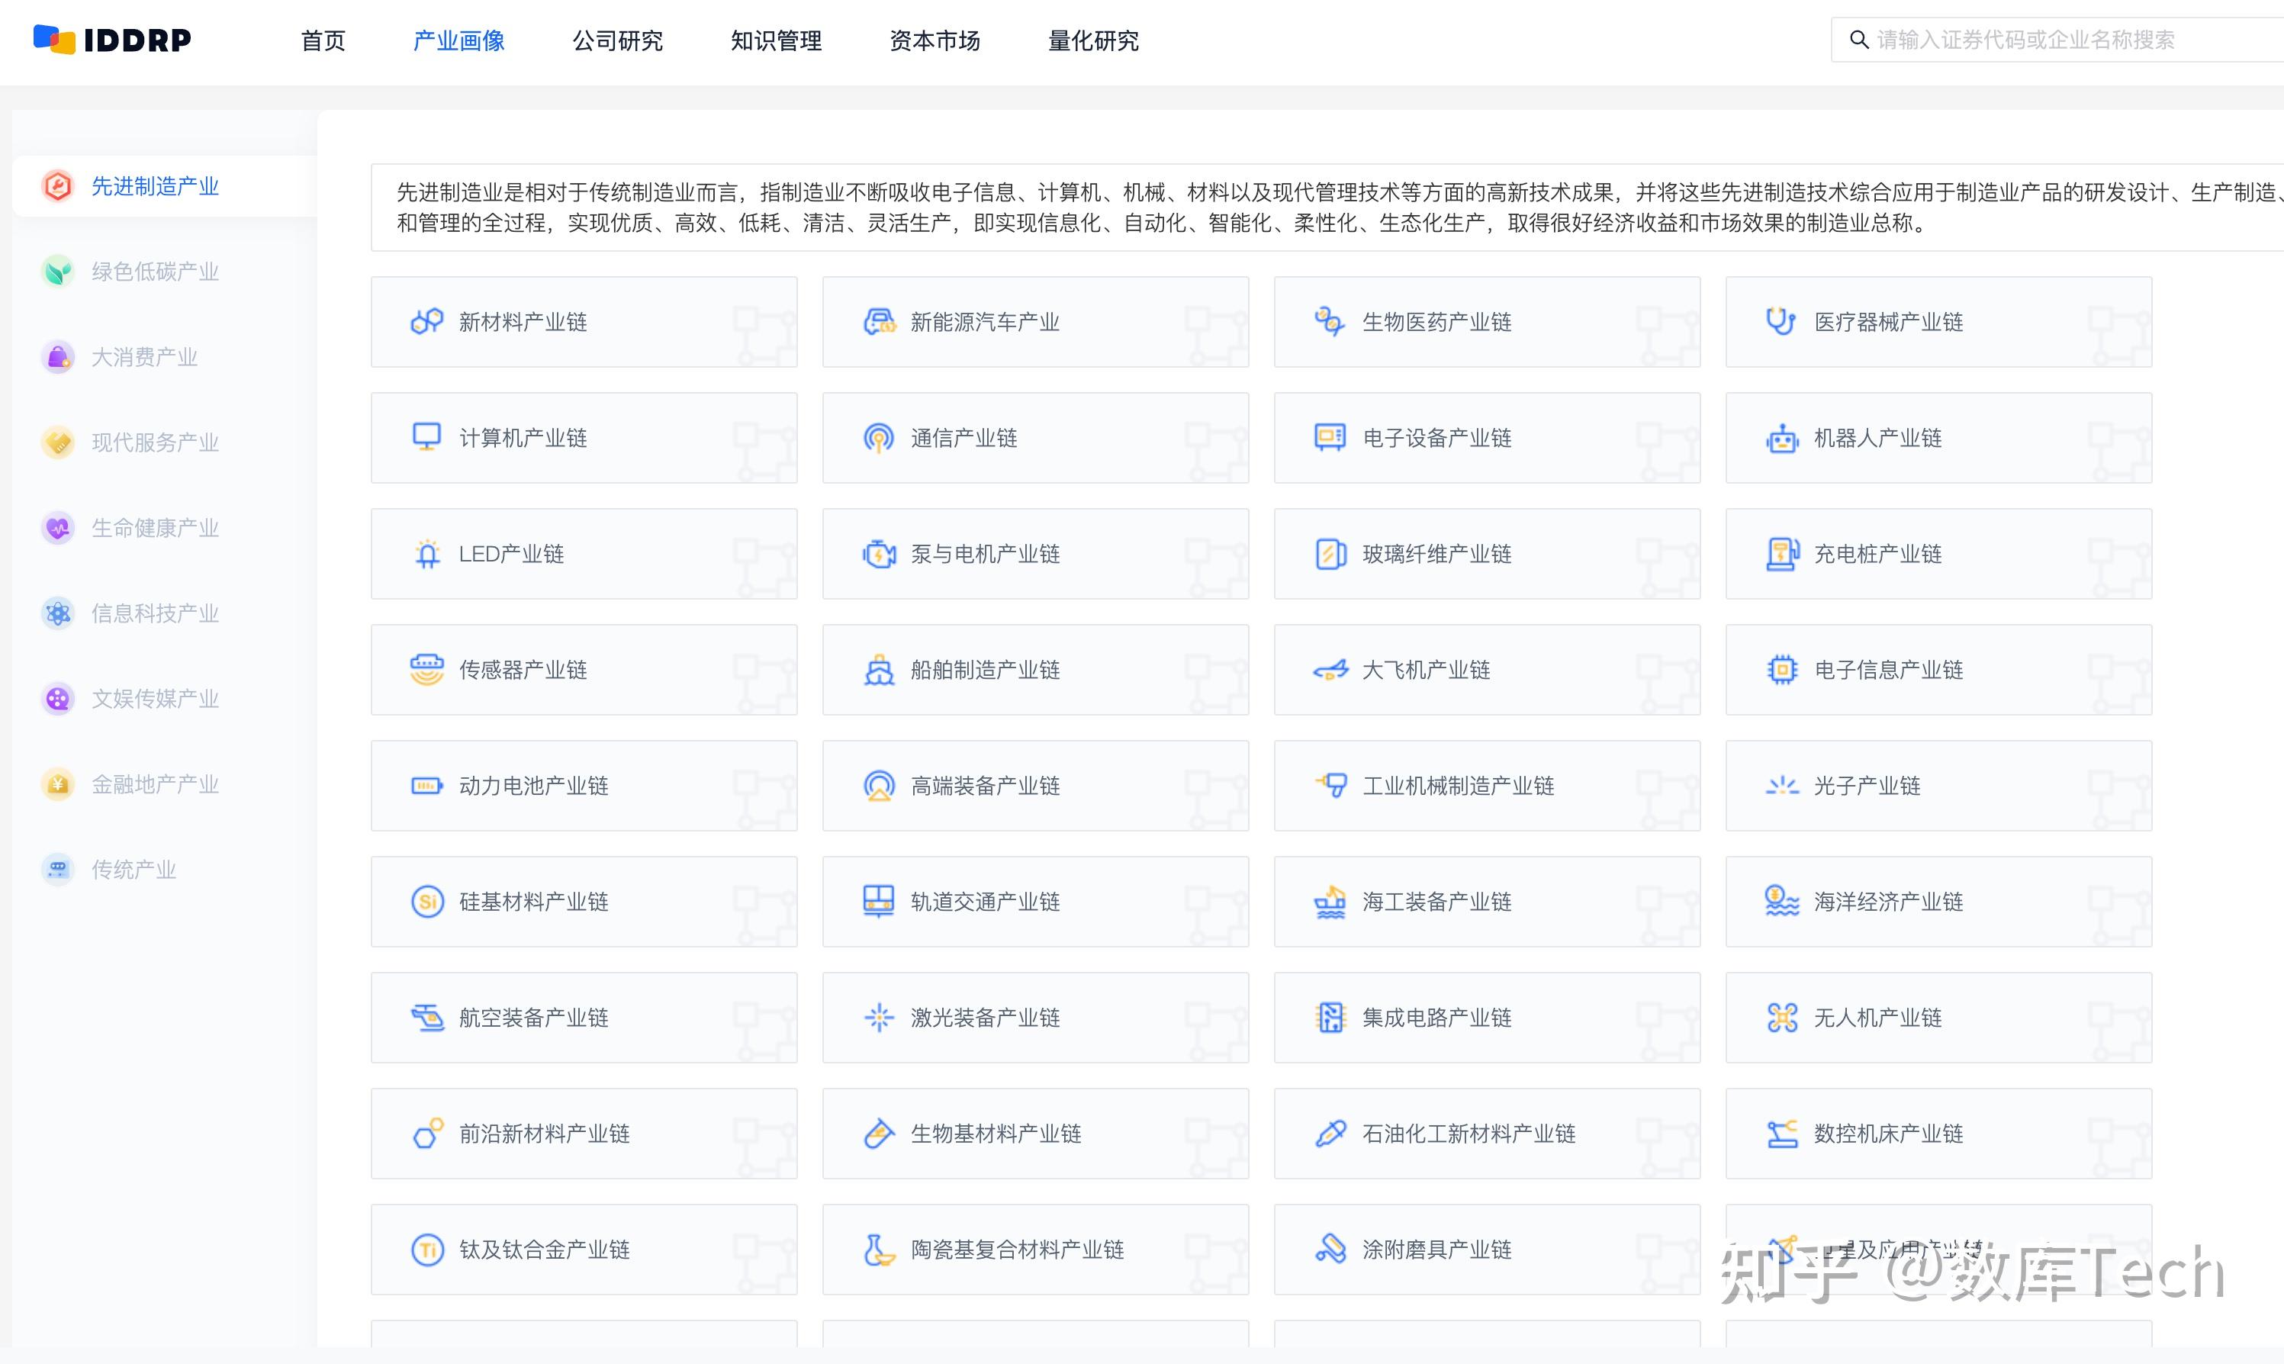Image resolution: width=2284 pixels, height=1364 pixels.
Task: Click the battery icon for 动力电池产业链
Action: [x=427, y=786]
